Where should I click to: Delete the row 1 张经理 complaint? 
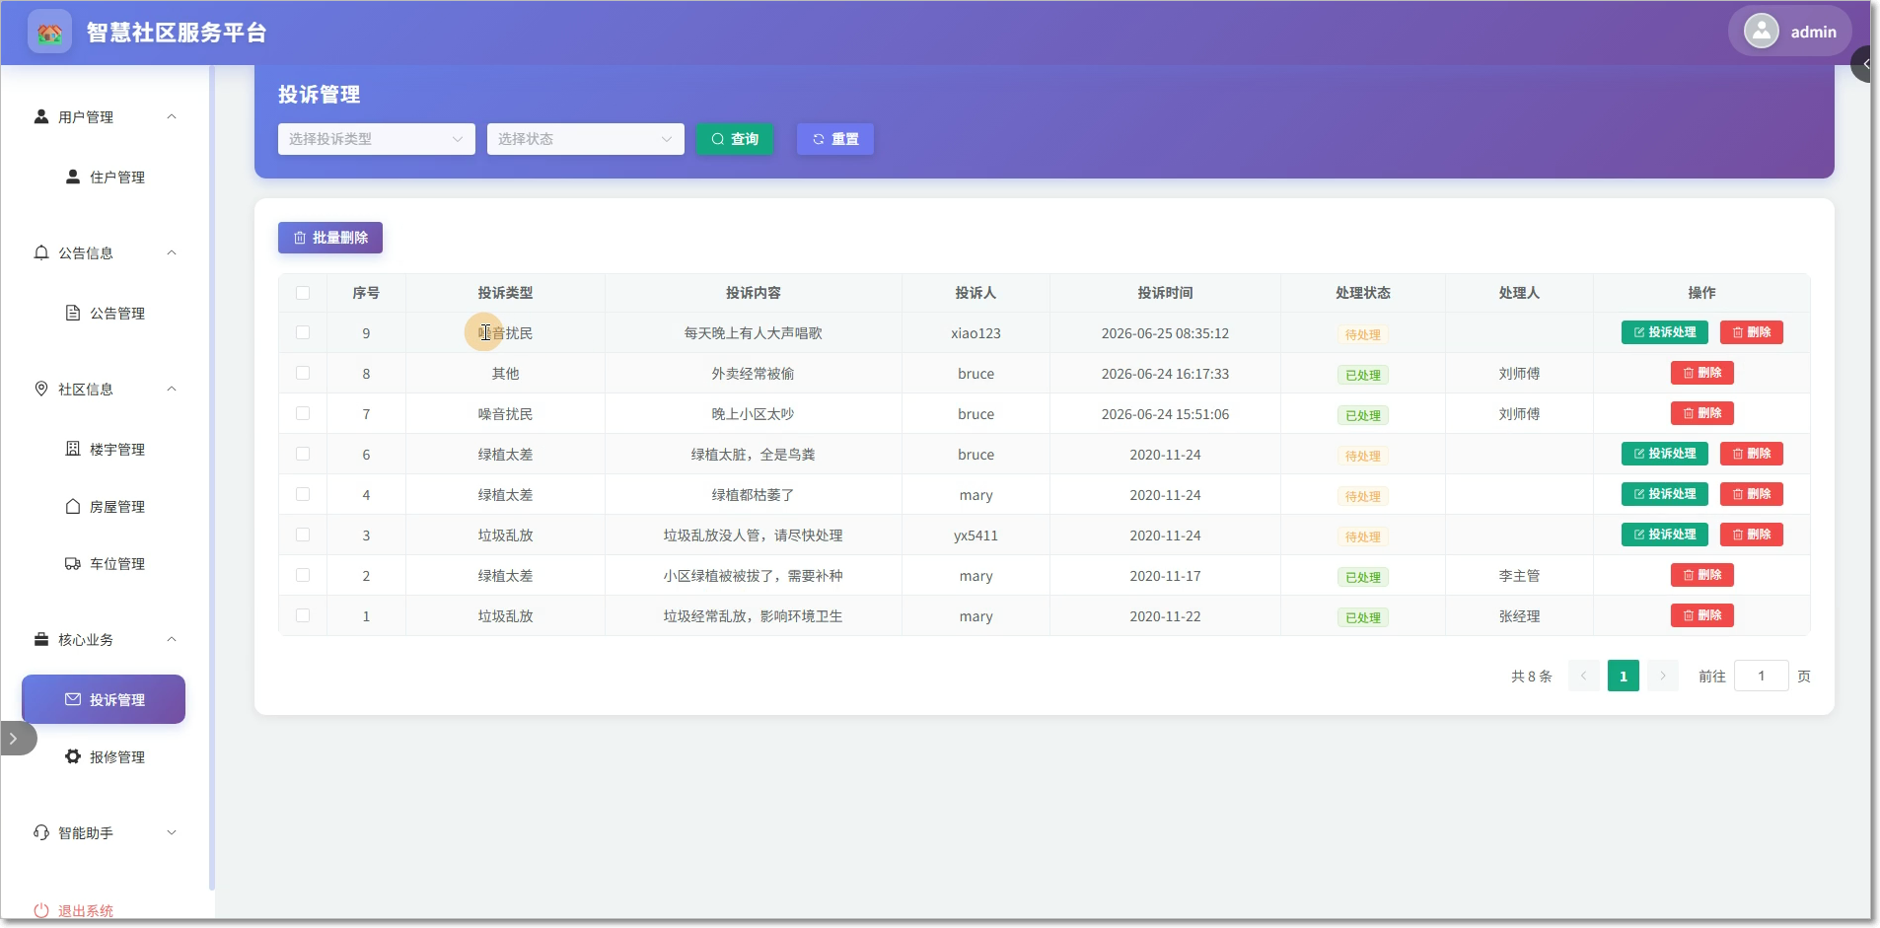[1702, 615]
